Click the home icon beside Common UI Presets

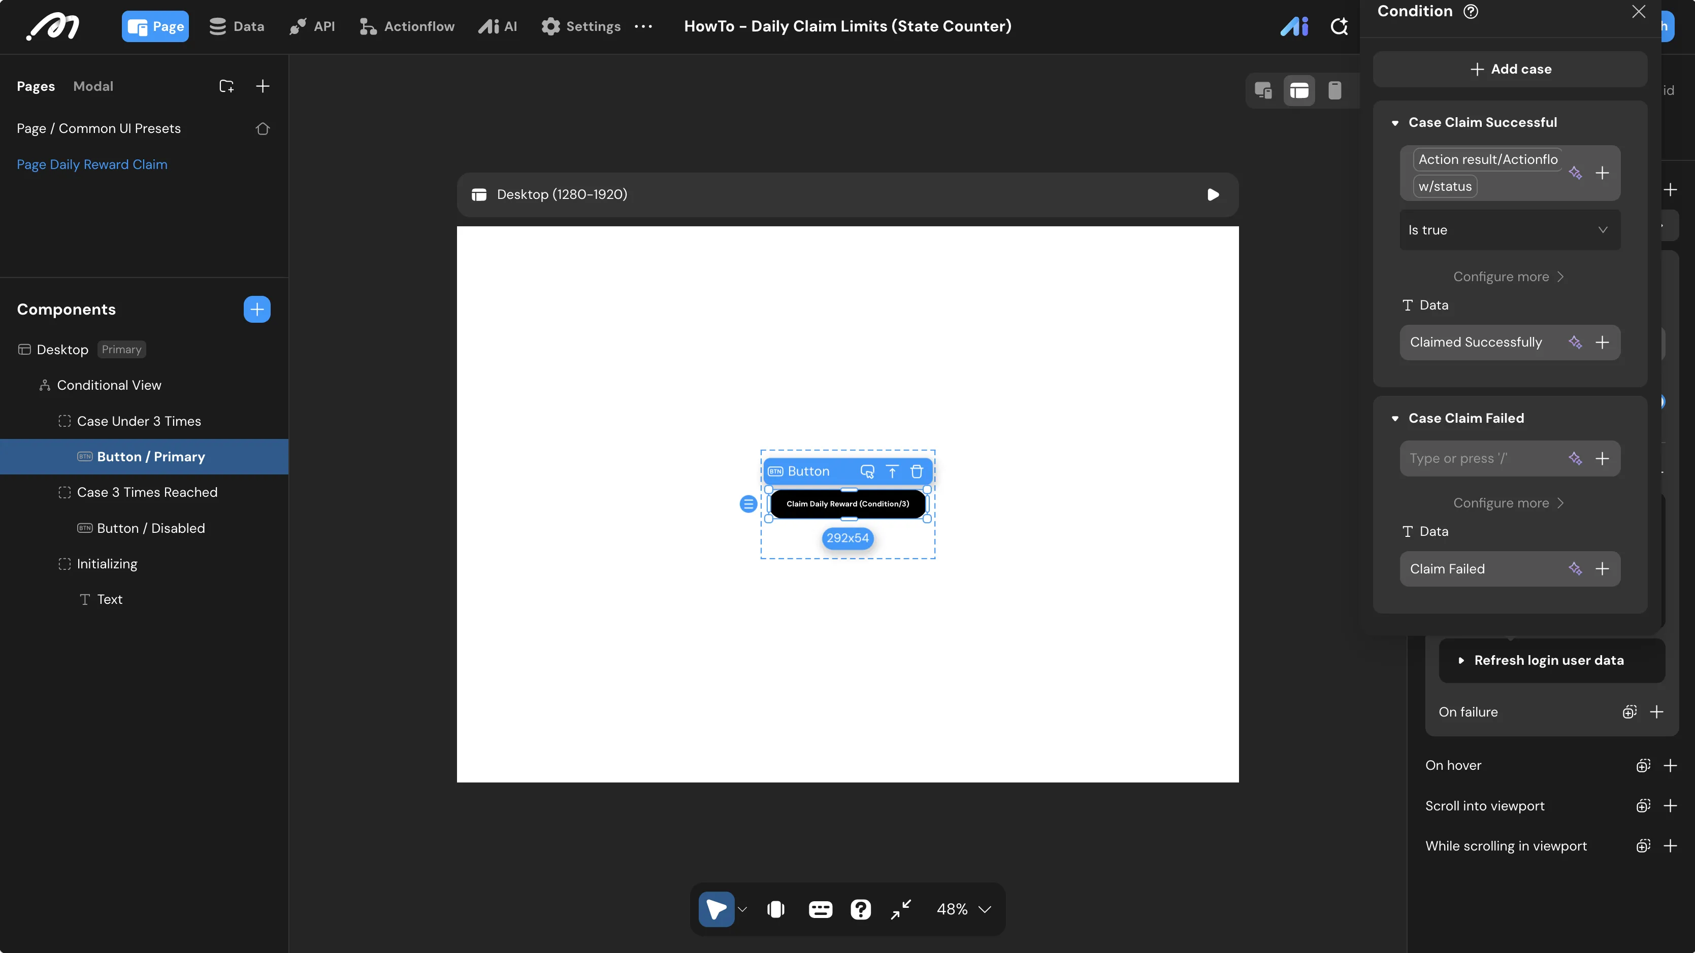pos(263,128)
